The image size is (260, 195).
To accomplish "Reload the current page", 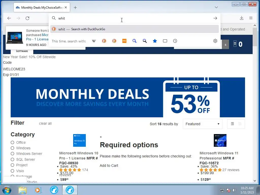I will click(x=27, y=18).
